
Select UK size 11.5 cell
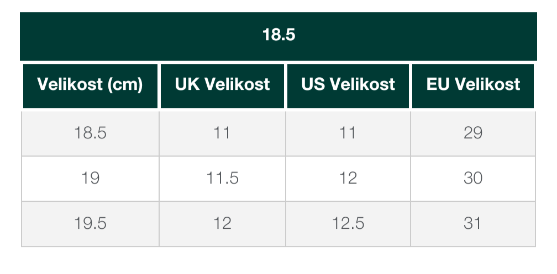222,178
